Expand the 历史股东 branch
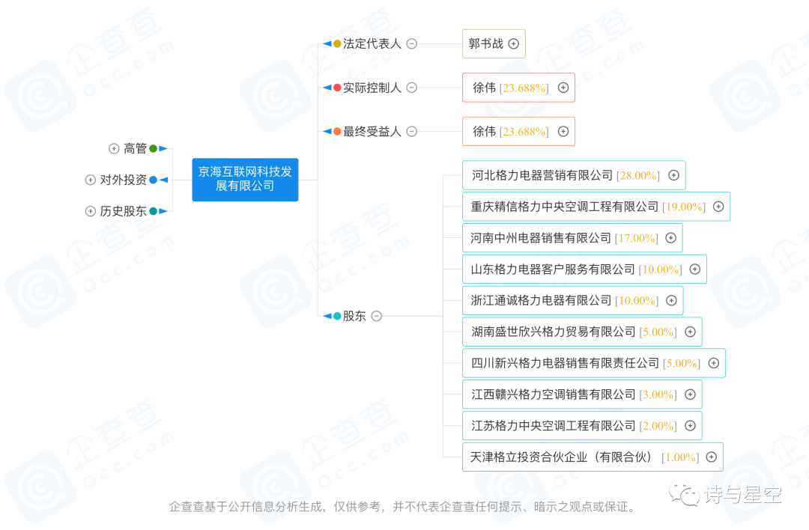Image resolution: width=809 pixels, height=530 pixels. 91,211
